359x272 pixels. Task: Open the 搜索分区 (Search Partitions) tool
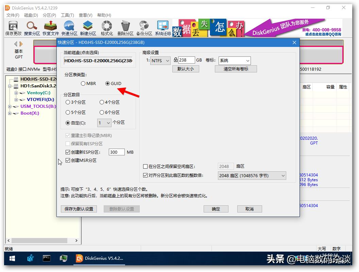32,27
